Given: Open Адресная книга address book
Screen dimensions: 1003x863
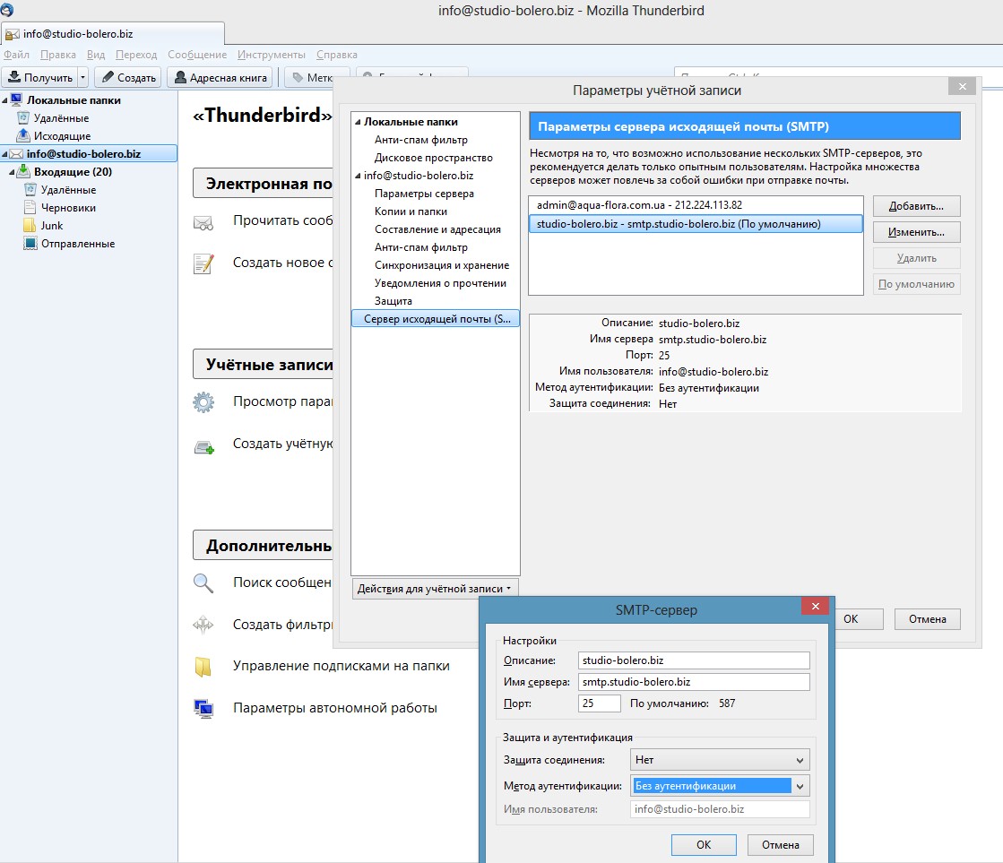Looking at the screenshot, I should (220, 77).
